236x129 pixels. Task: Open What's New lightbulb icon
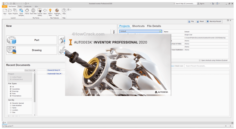point(50,10)
